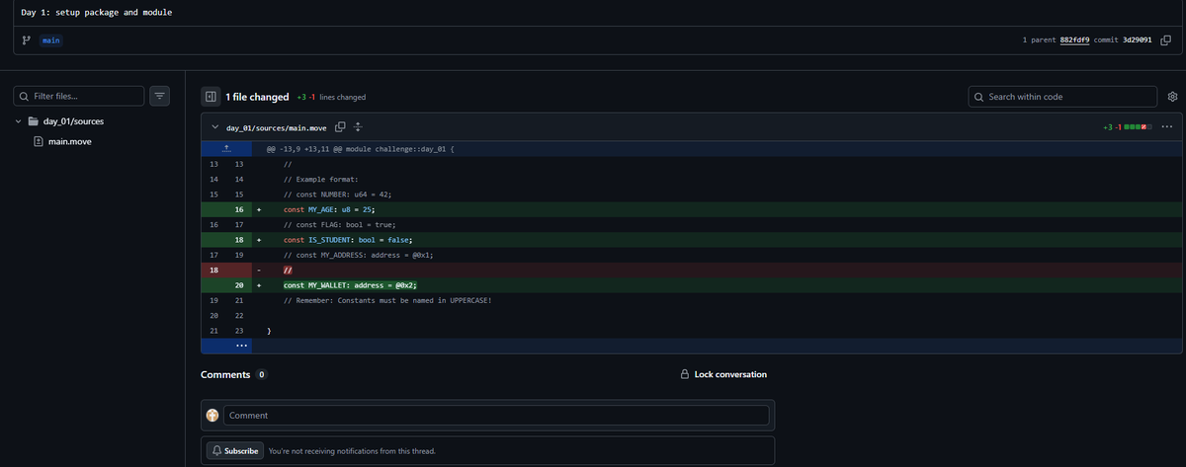Screen dimensions: 1186x467
Task: Click the user avatar beside Comment
Action: pyautogui.click(x=212, y=416)
